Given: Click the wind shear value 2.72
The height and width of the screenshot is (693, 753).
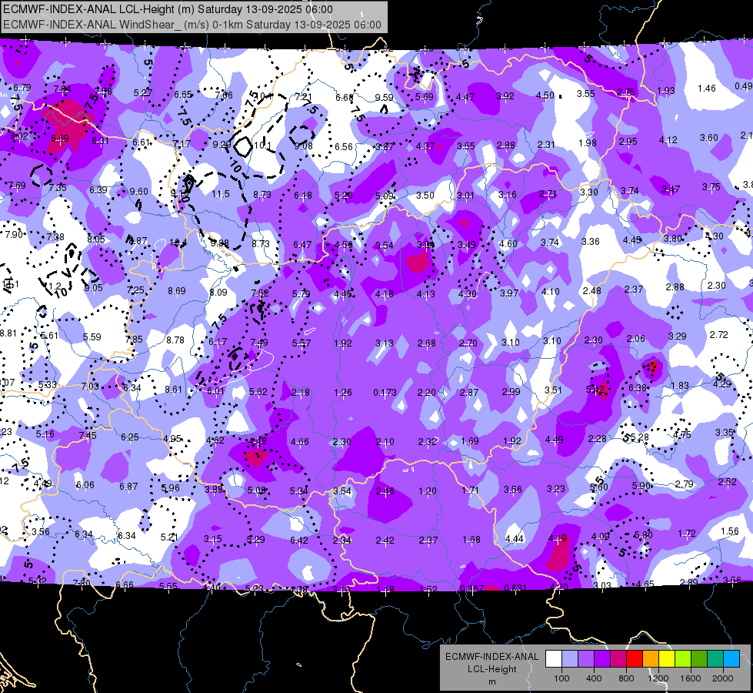Looking at the screenshot, I should [x=719, y=334].
